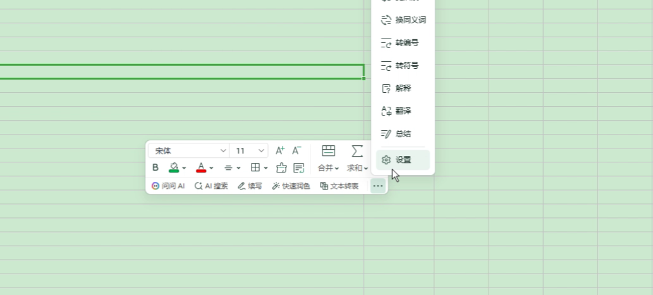Image resolution: width=653 pixels, height=295 pixels.
Task: Click the 文本转表 button
Action: pos(339,186)
